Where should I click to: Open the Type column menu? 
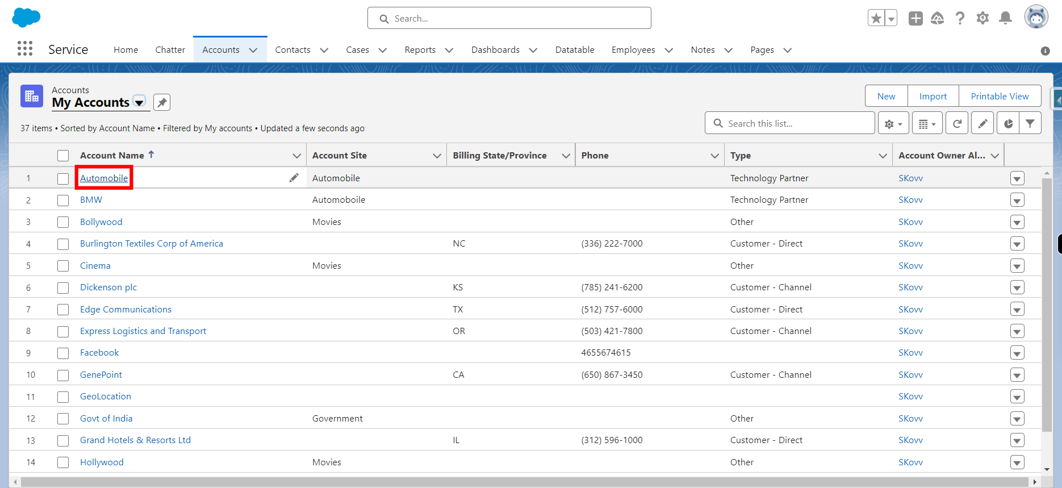pos(883,156)
